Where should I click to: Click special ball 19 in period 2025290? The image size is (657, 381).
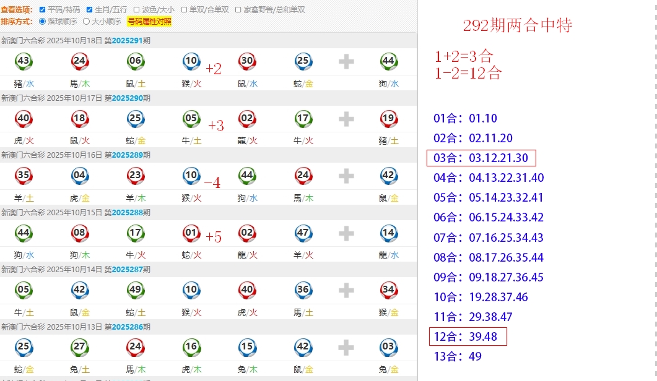388,118
